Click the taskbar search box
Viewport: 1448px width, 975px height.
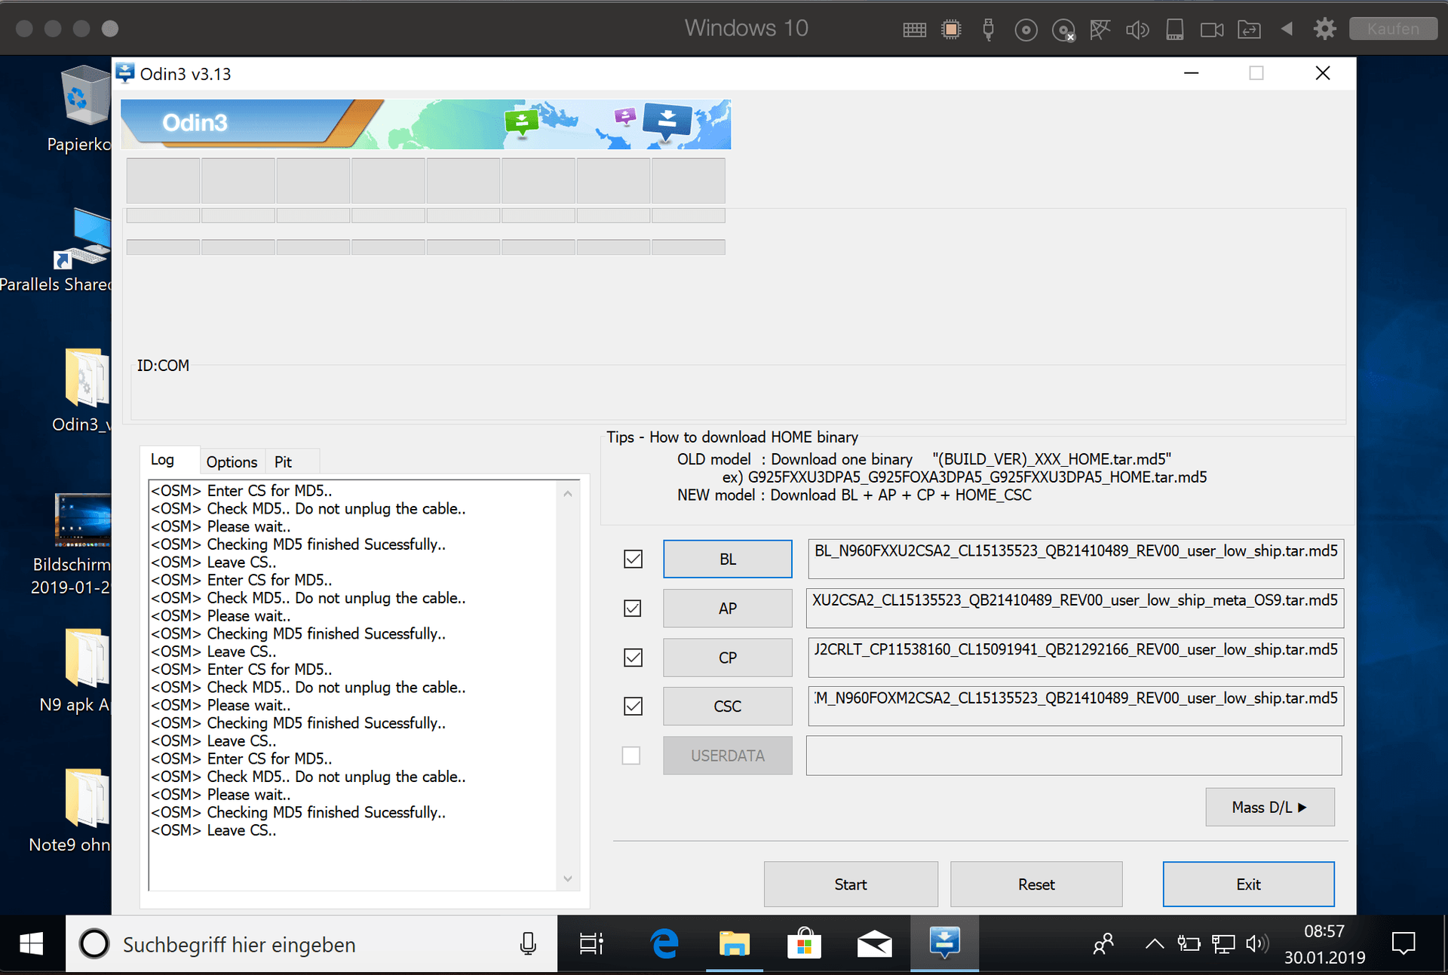click(x=311, y=943)
